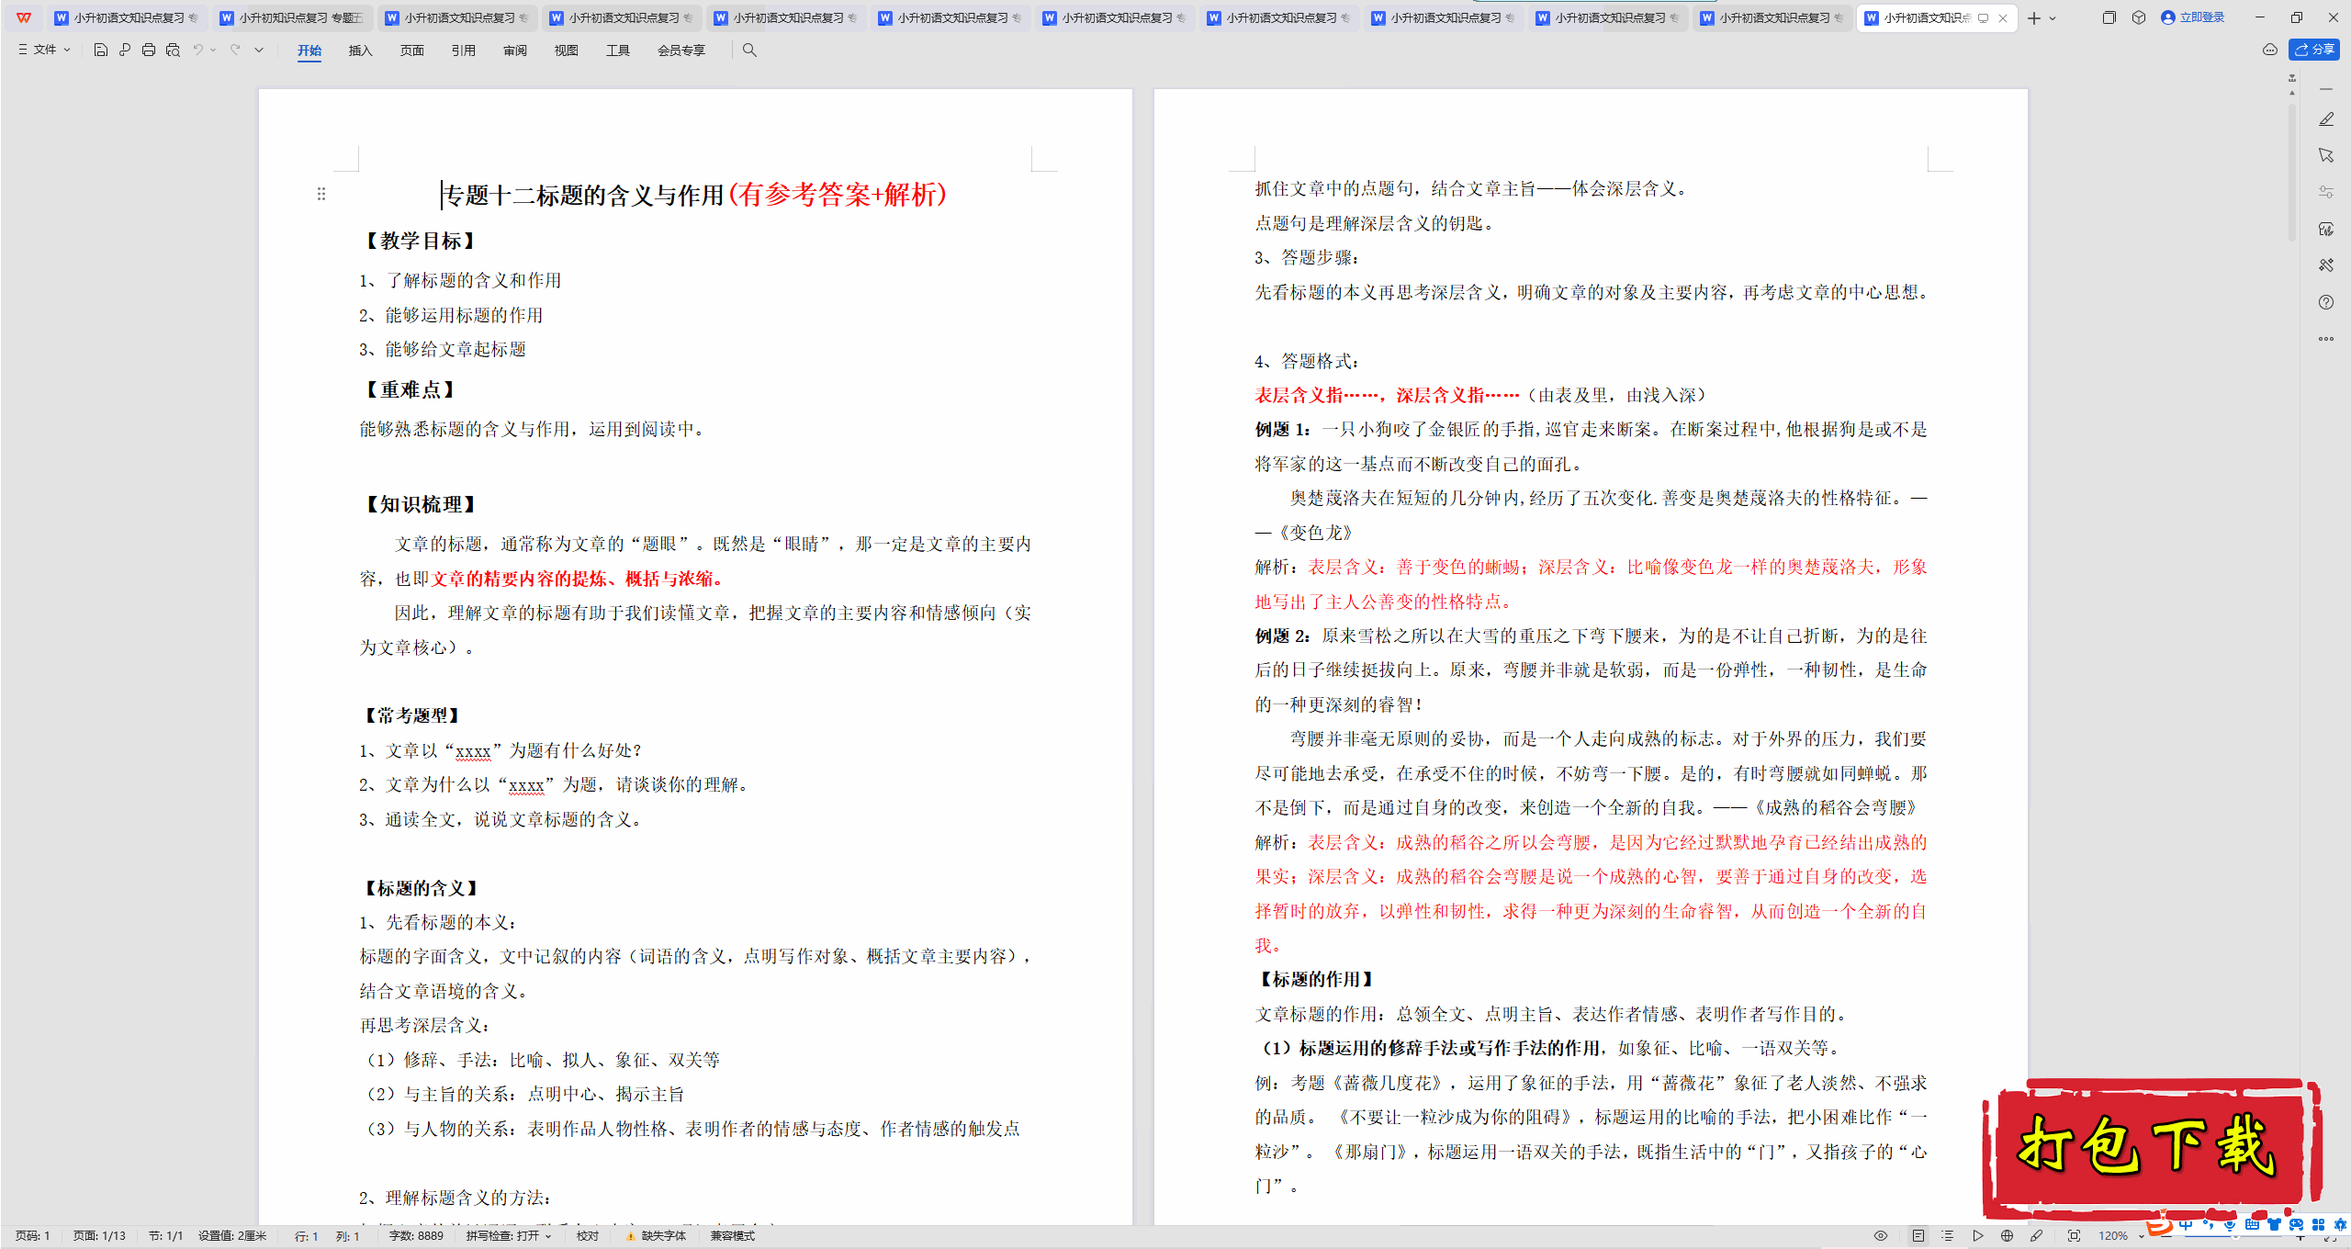The width and height of the screenshot is (2351, 1249).
Task: Open Sogou soft keyboard icon
Action: coord(2252,1225)
